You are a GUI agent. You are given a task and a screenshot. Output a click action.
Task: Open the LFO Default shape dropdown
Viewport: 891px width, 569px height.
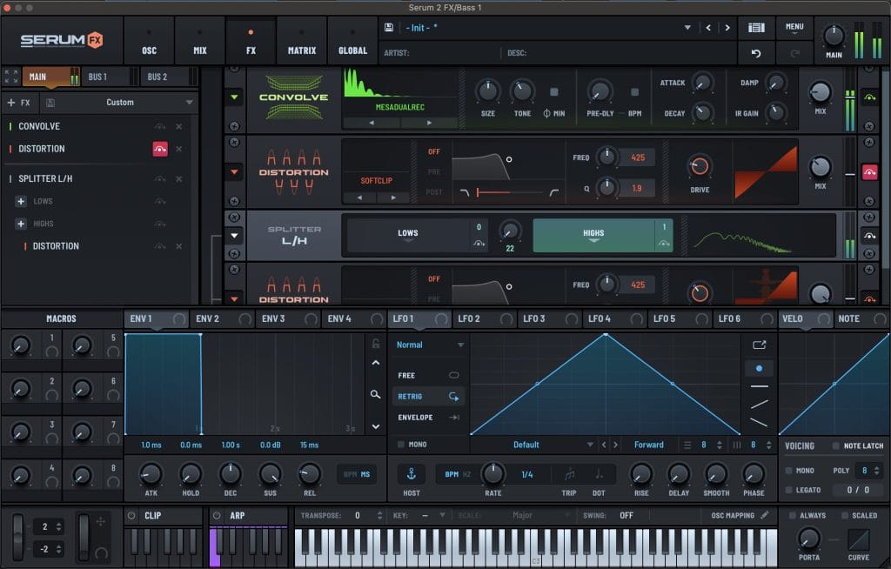click(x=590, y=445)
